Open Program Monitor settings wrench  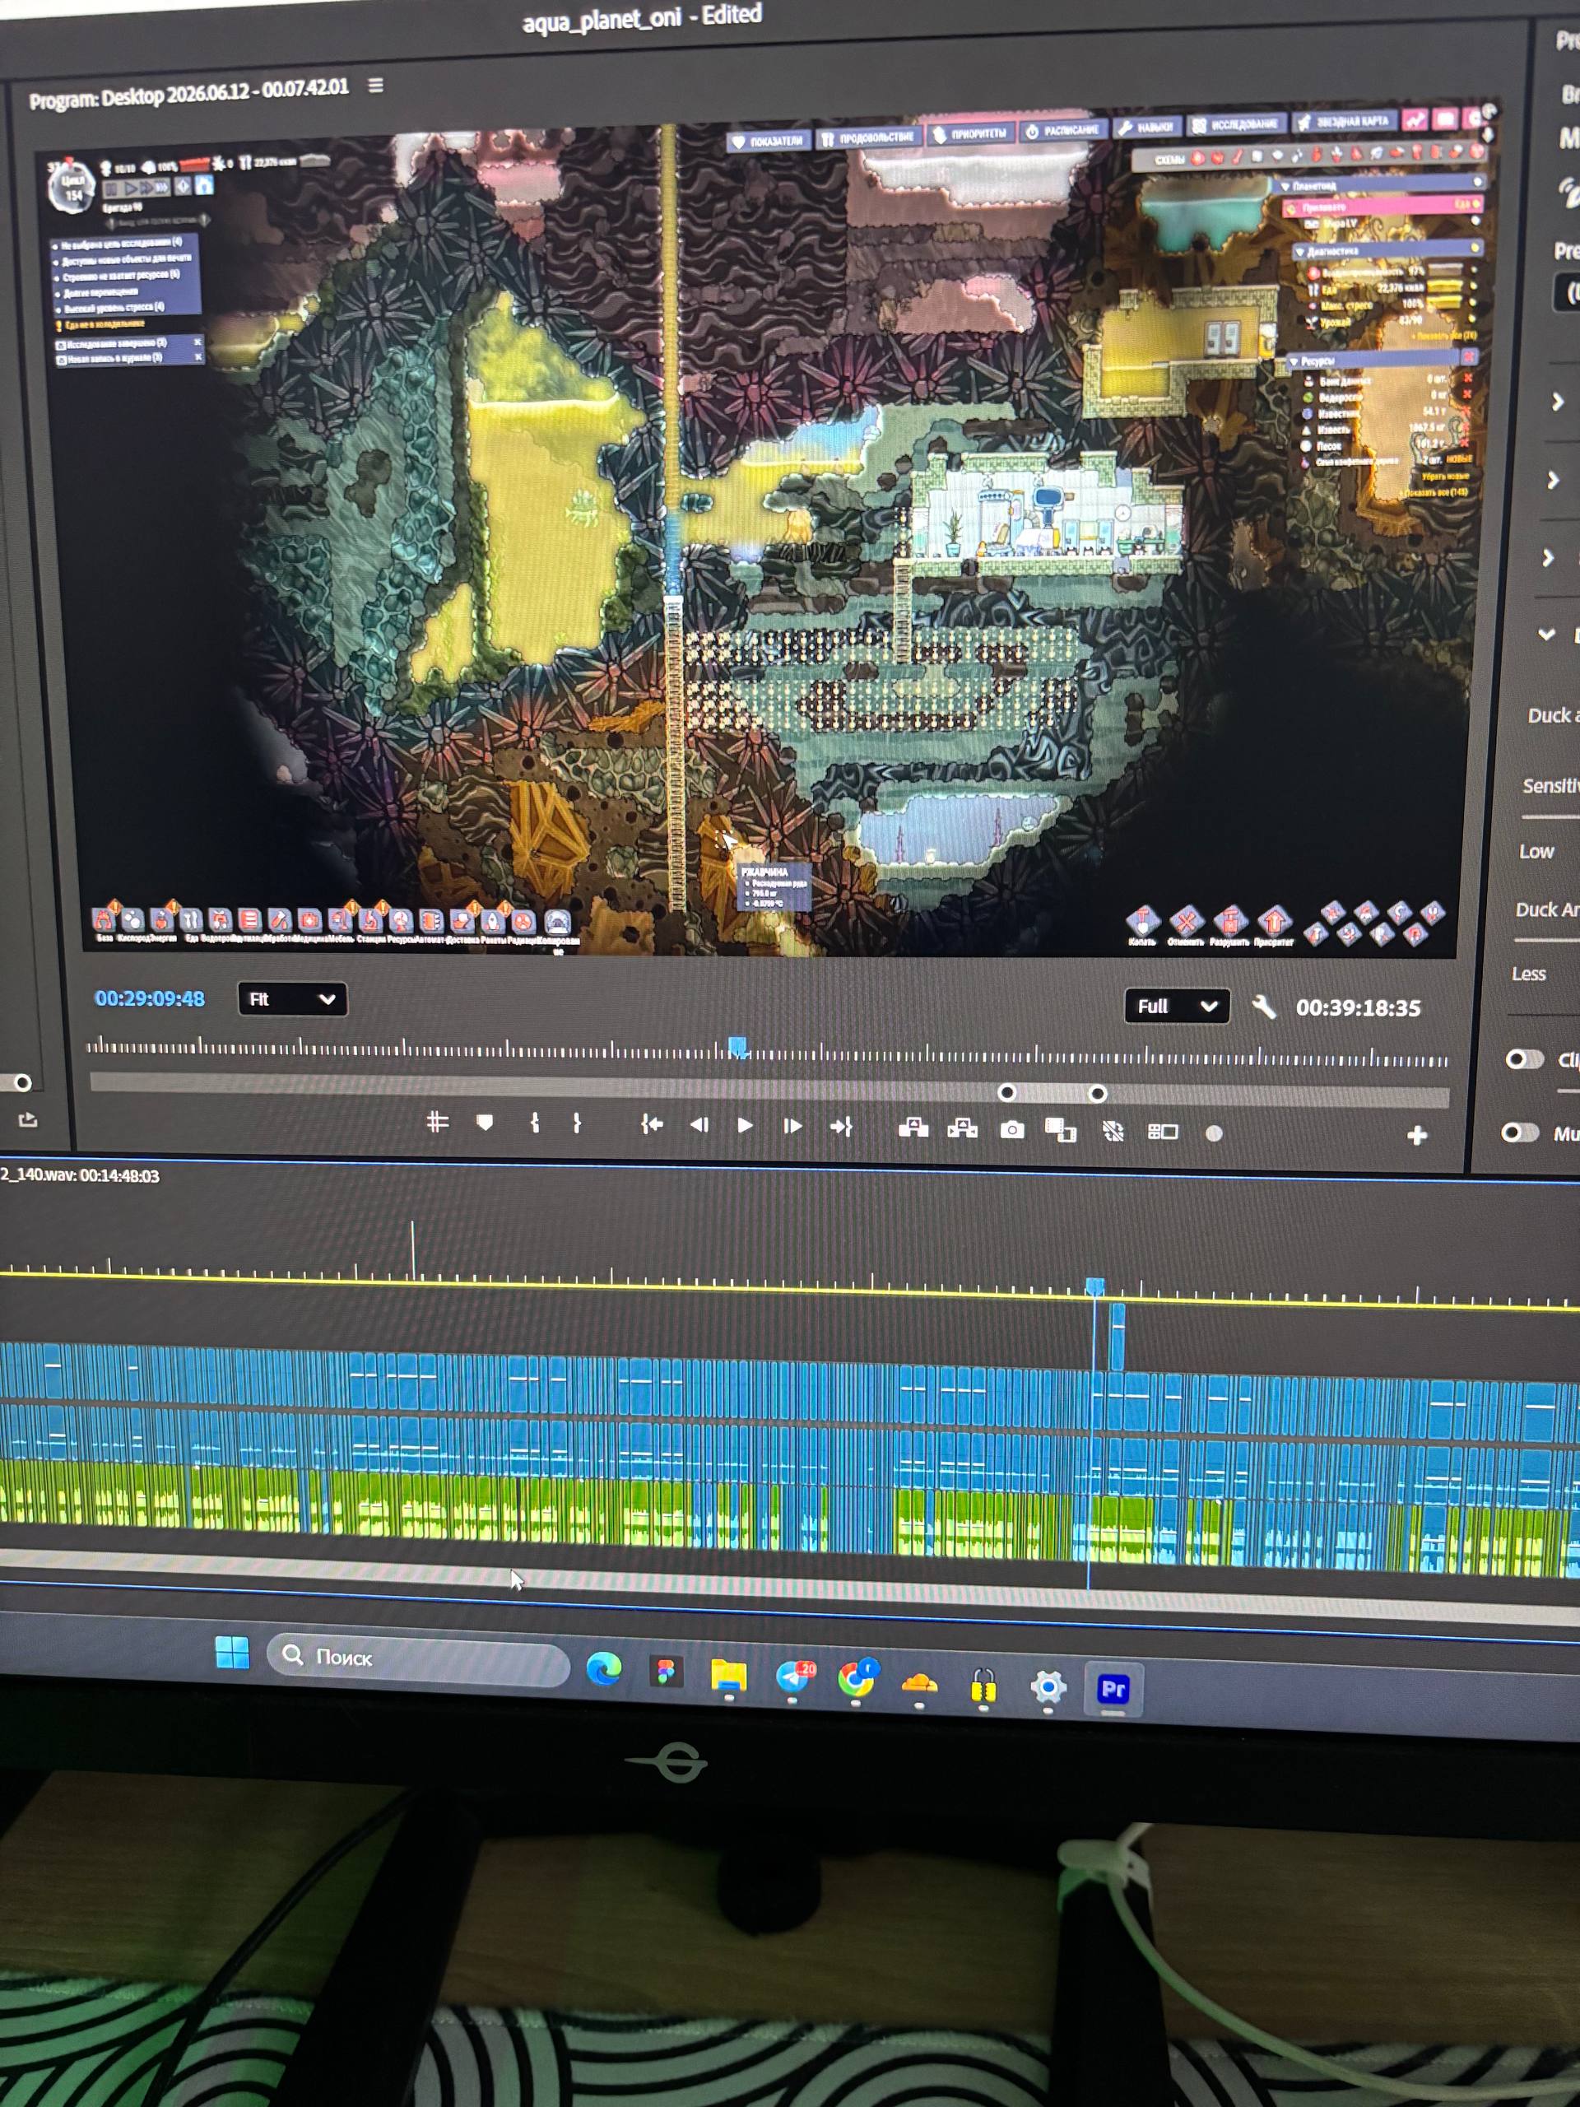click(1264, 1007)
